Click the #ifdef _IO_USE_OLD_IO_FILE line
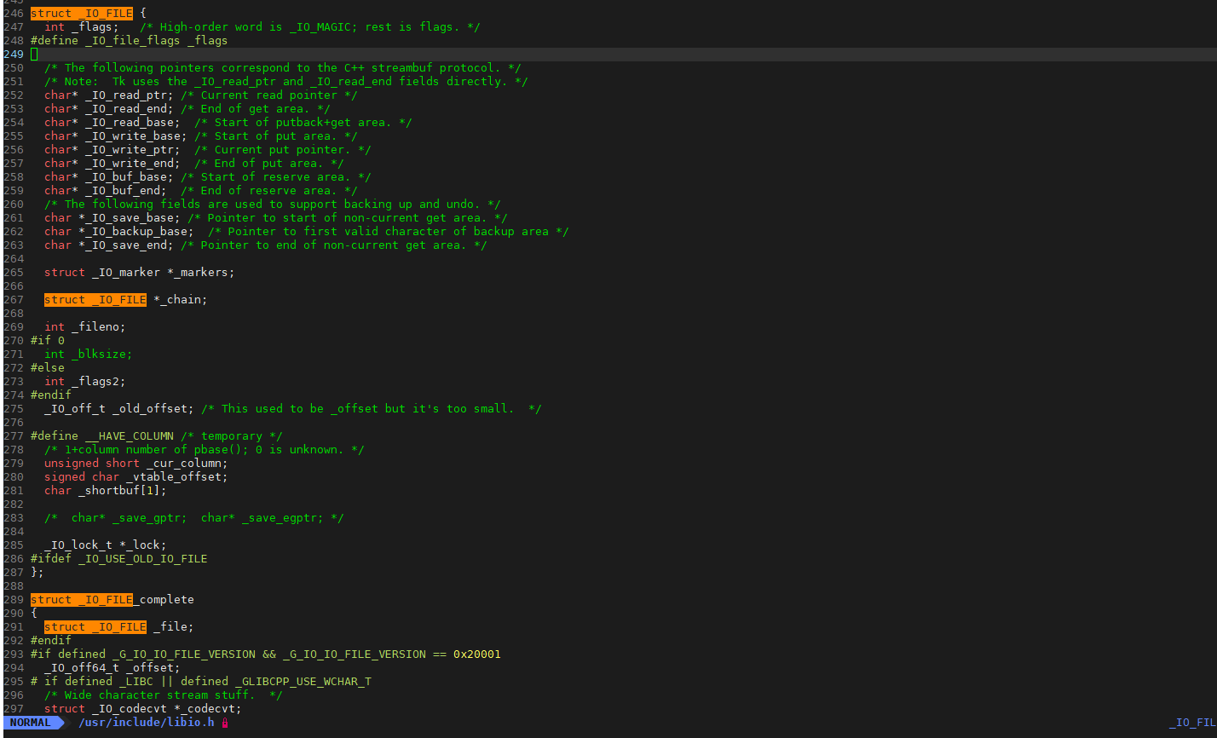This screenshot has width=1217, height=738. click(119, 559)
